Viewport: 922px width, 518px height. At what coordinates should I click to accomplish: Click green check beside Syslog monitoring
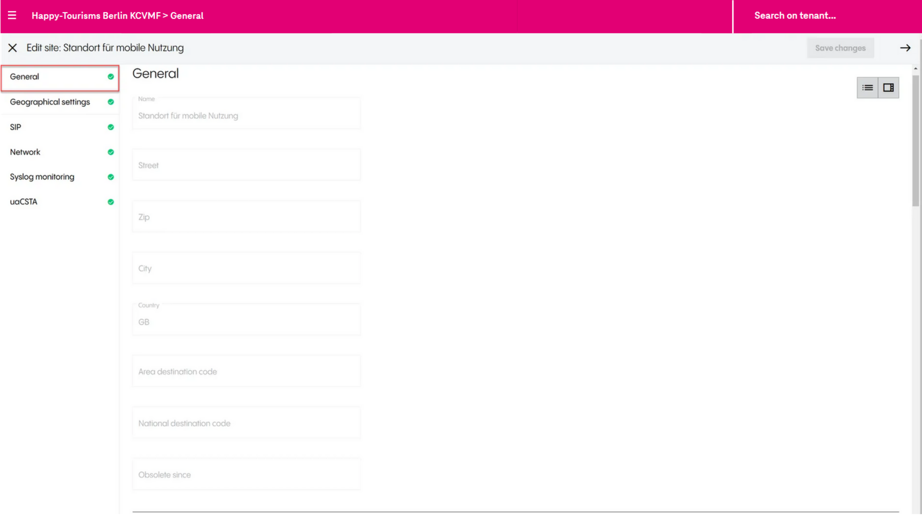pyautogui.click(x=111, y=177)
